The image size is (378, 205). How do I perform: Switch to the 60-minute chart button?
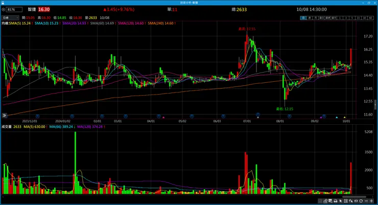(370, 18)
